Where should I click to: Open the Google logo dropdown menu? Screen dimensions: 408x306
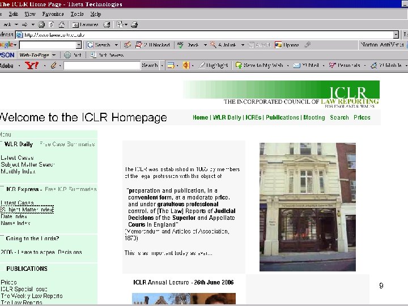point(15,45)
